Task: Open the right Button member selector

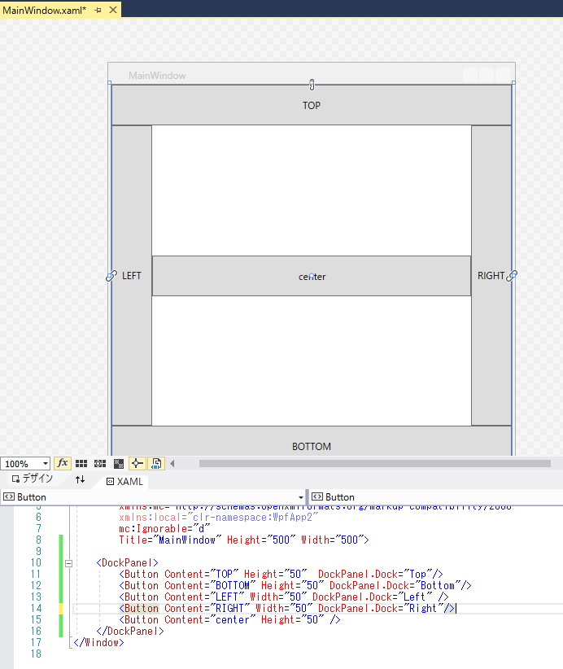Action: [436, 497]
